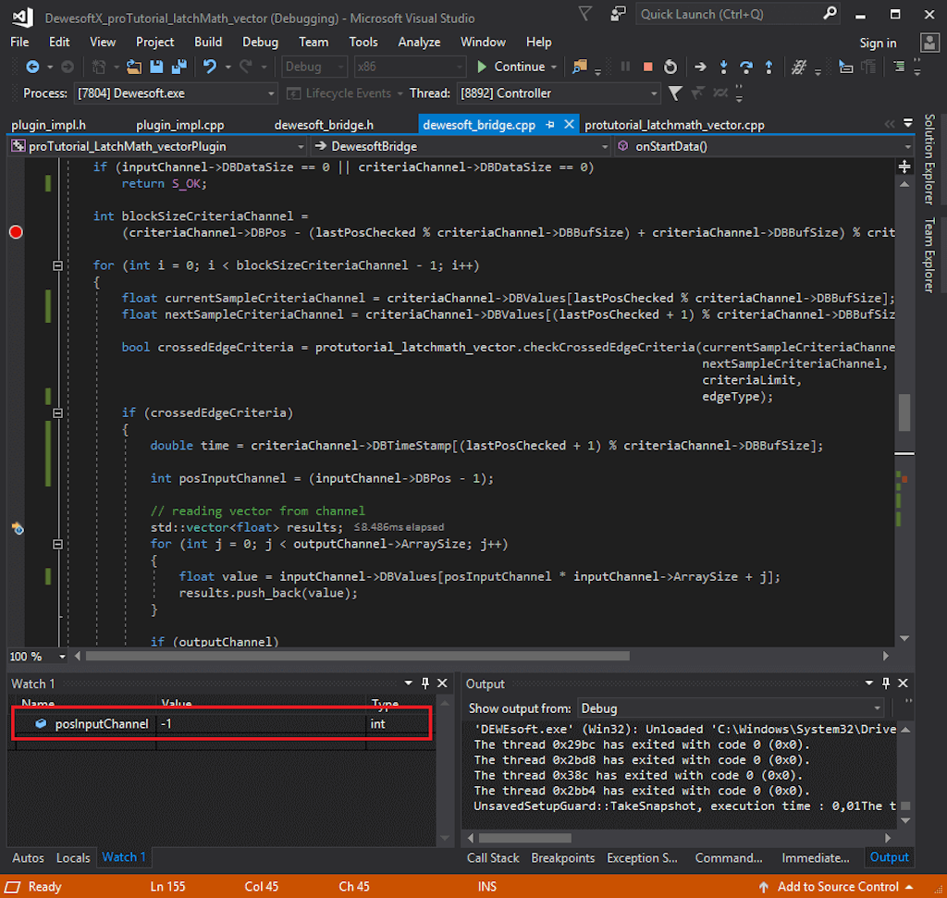Open the onStartData() member dropdown
The height and width of the screenshot is (898, 947).
pos(764,146)
